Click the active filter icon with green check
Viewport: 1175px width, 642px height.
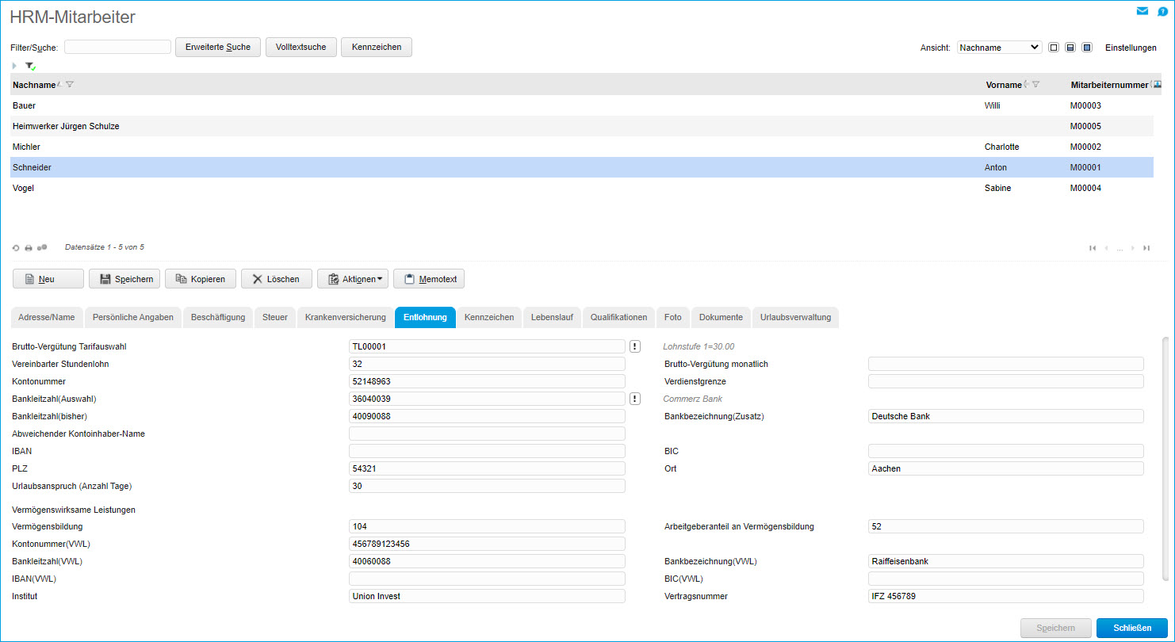coord(31,66)
